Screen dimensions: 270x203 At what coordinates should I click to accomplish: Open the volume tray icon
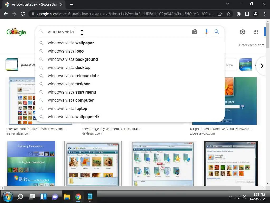pyautogui.click(x=244, y=197)
